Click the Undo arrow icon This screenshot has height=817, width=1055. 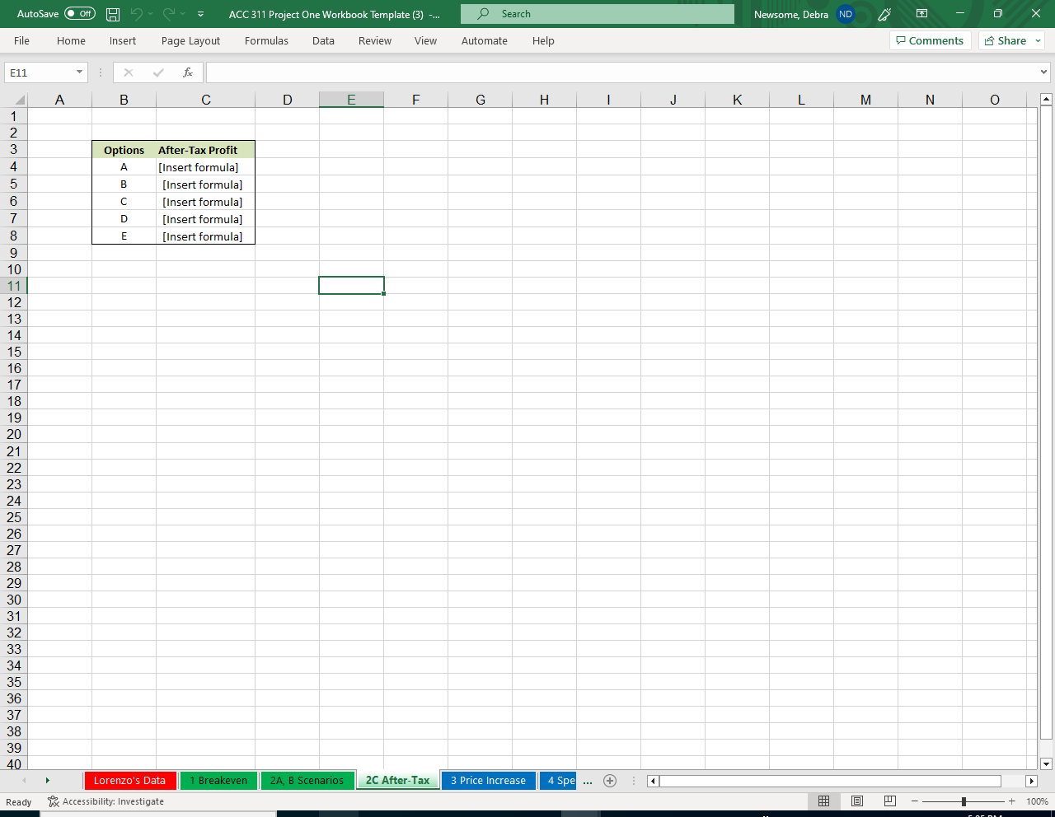pos(137,14)
